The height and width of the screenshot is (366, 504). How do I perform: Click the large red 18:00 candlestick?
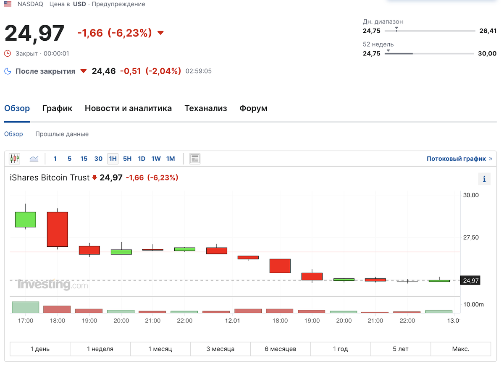(57, 229)
